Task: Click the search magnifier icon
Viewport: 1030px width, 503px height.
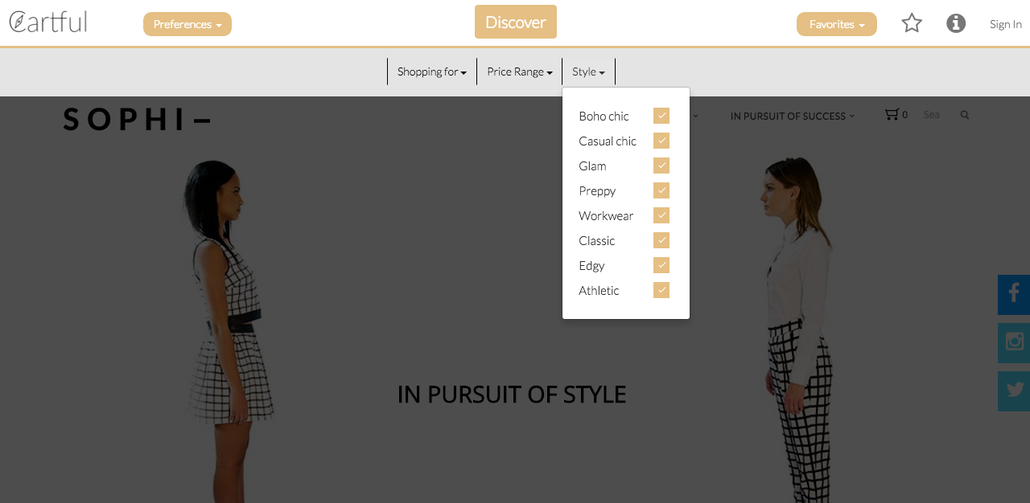Action: coord(964,115)
